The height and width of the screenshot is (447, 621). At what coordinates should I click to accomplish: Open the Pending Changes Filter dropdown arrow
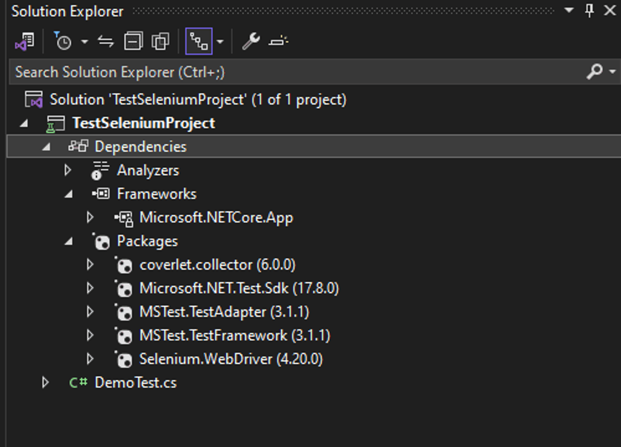point(84,42)
